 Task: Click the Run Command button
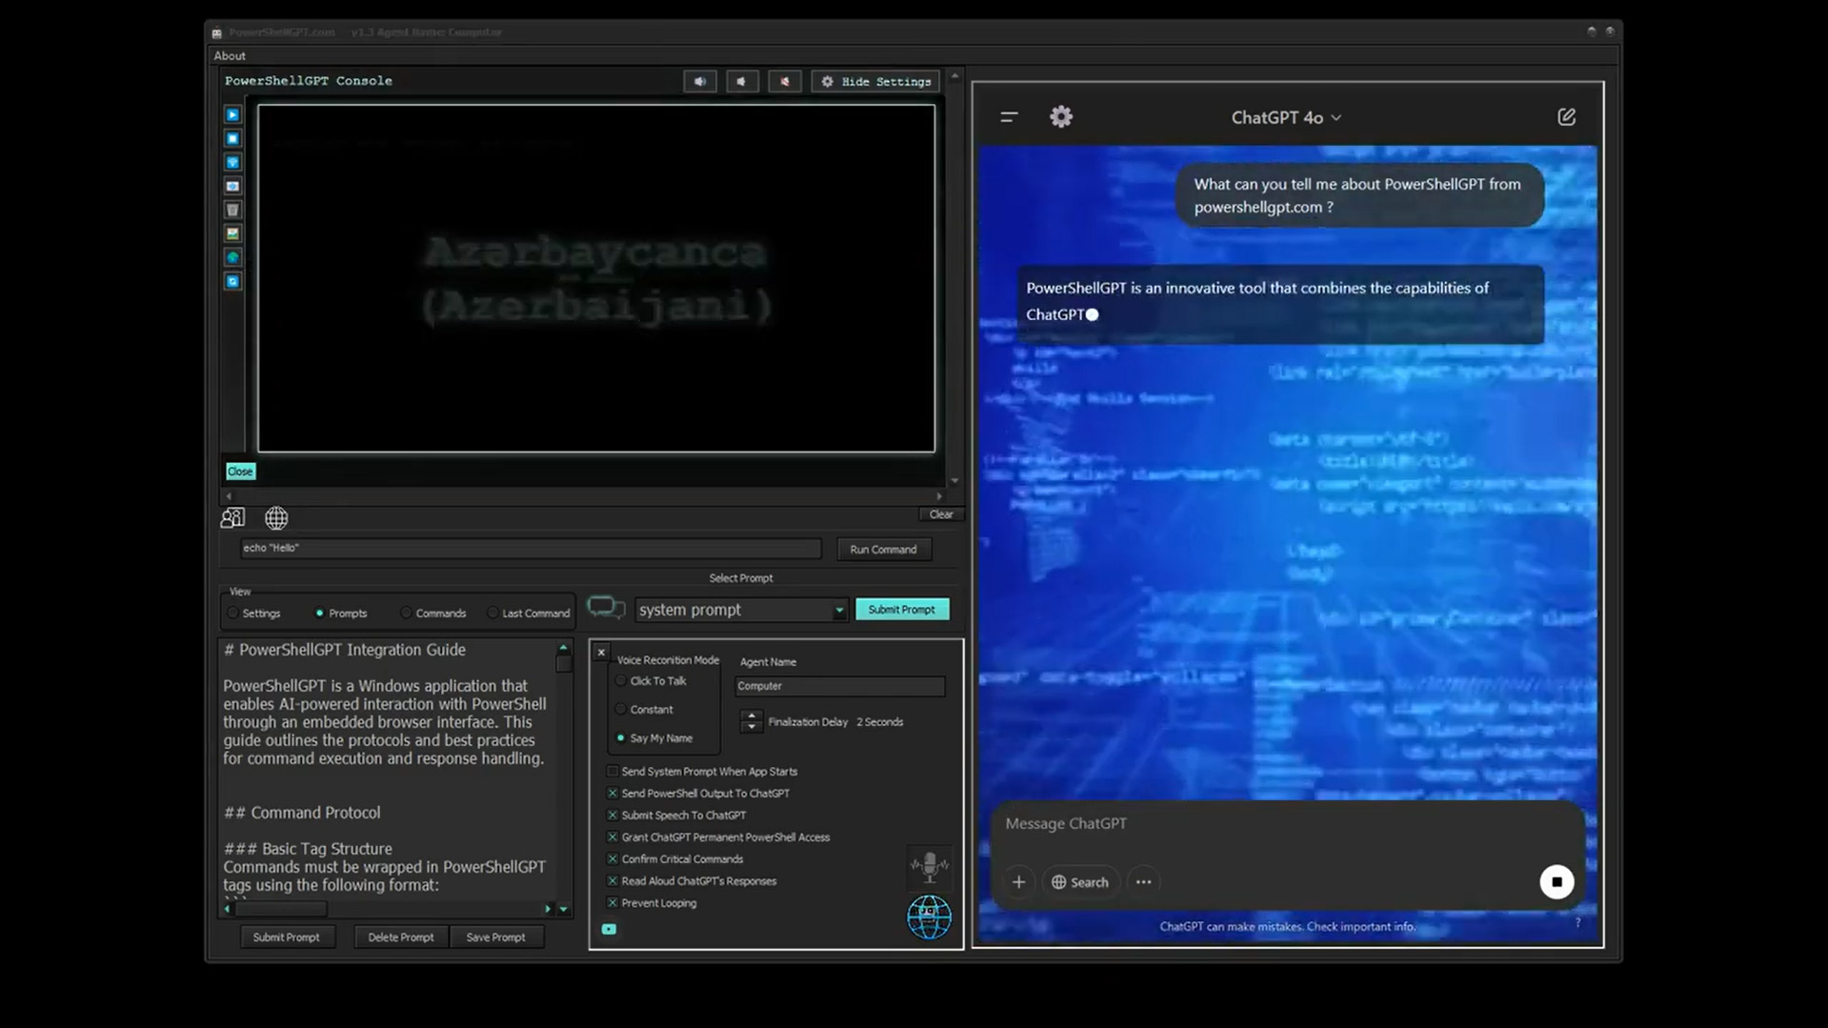coord(883,549)
